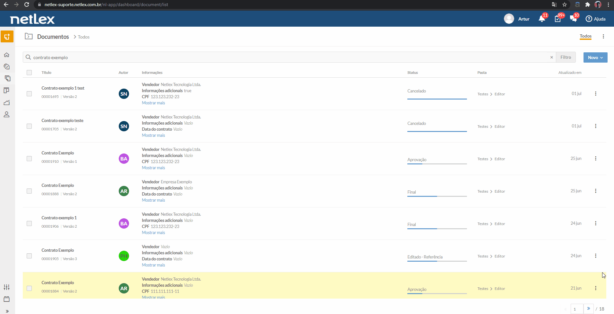Click Editado - Referência progress bar
614x314 pixels.
437,261
